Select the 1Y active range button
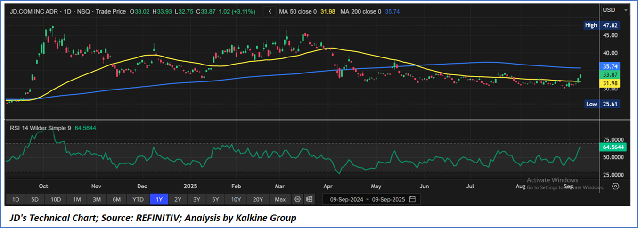 click(159, 199)
